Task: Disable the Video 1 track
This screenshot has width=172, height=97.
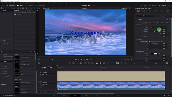Action: coord(46,85)
